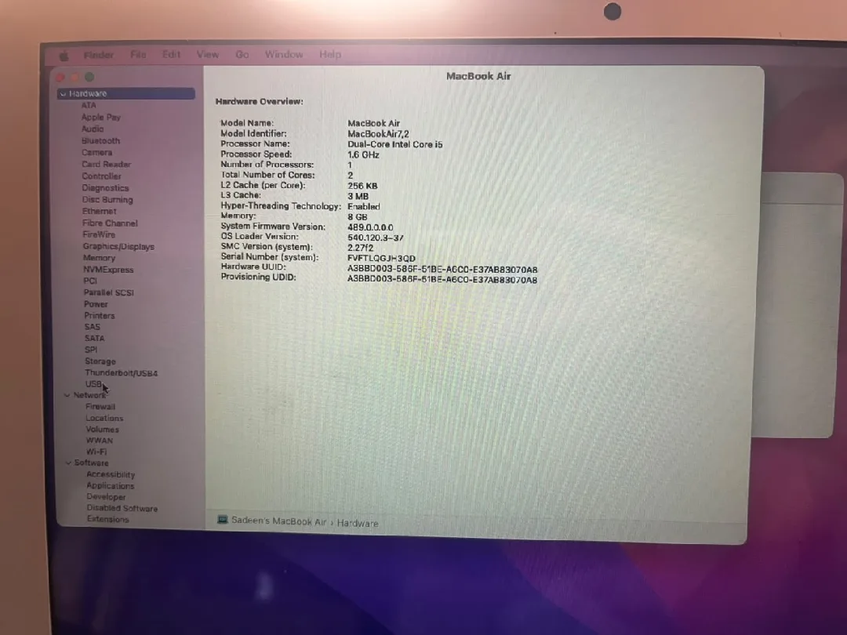Select the Software category
This screenshot has height=635, width=847.
(x=91, y=463)
